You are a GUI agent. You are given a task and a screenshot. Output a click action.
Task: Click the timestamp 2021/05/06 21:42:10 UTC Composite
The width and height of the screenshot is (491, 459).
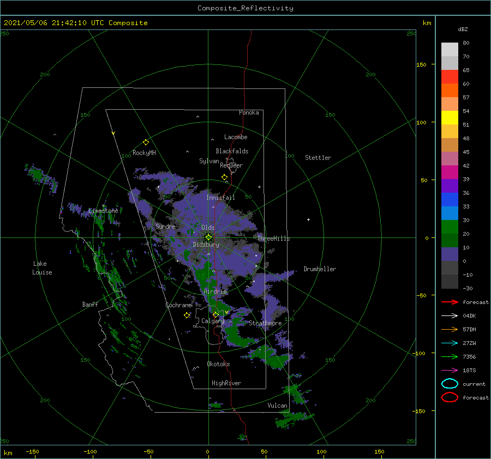coord(76,23)
